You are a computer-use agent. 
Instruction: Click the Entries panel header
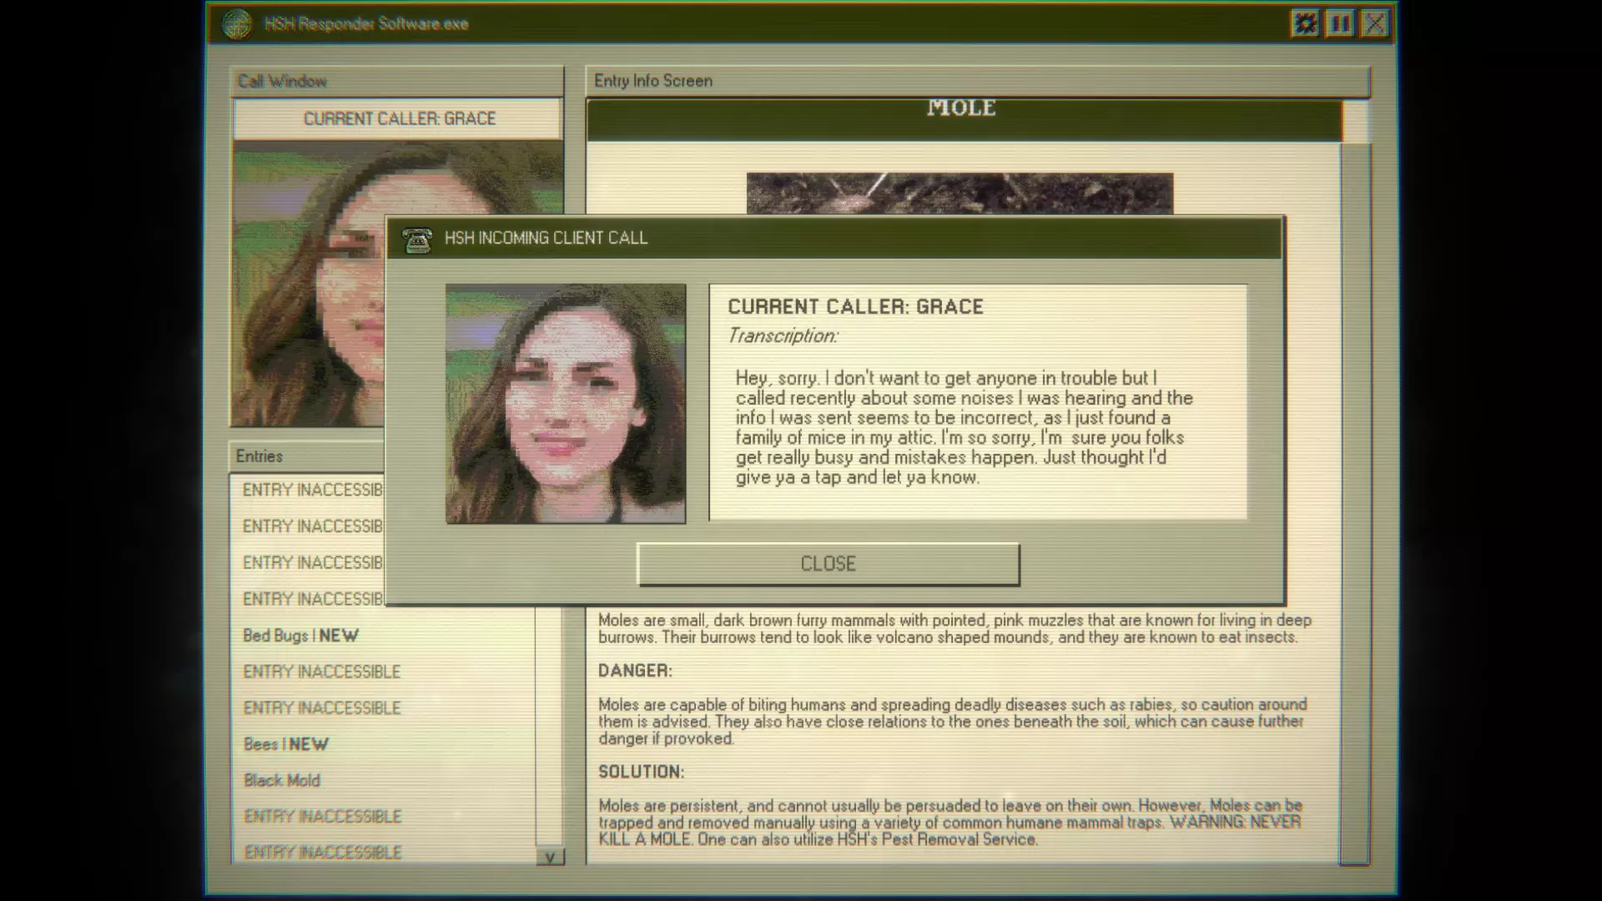click(x=259, y=456)
